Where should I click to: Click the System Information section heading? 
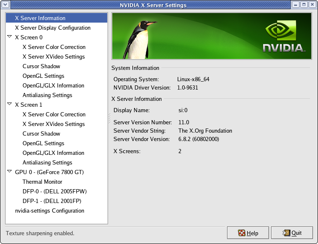pos(135,68)
